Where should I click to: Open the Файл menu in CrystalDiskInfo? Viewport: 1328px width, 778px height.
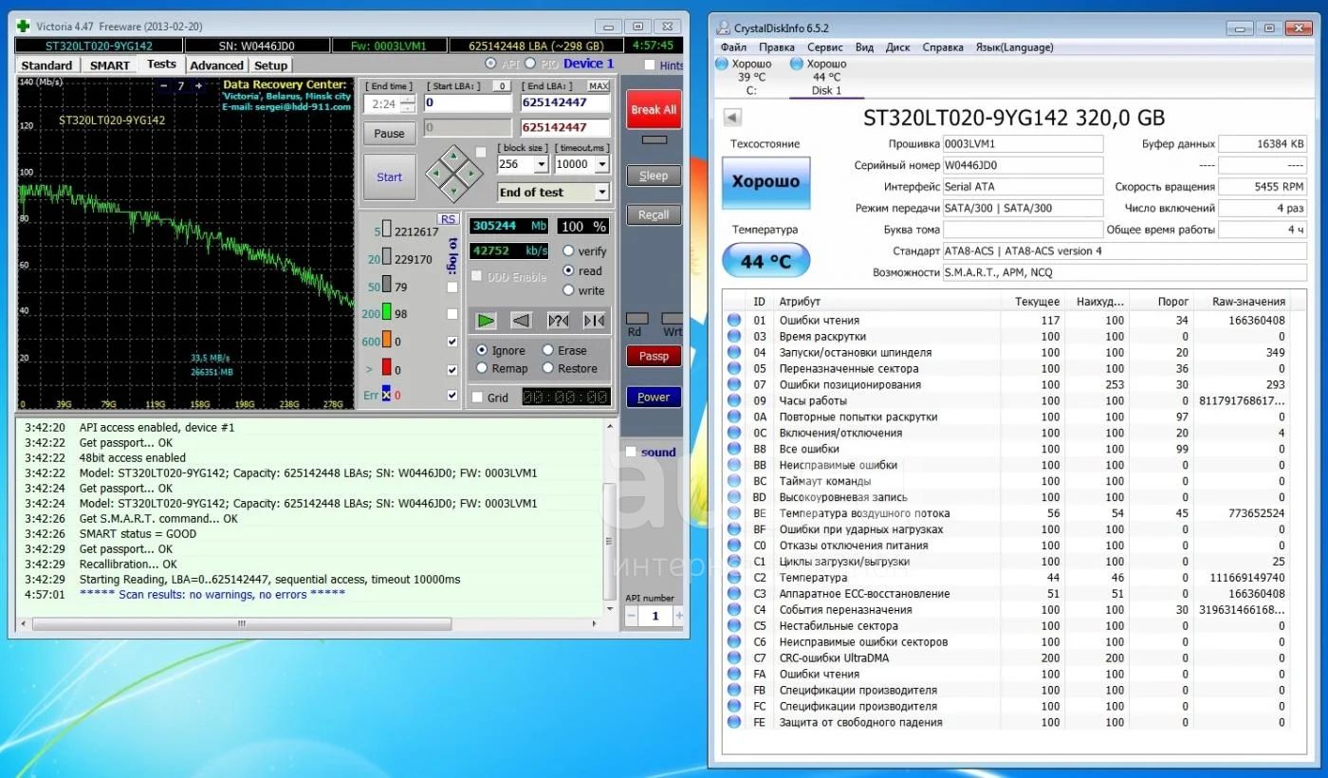733,47
